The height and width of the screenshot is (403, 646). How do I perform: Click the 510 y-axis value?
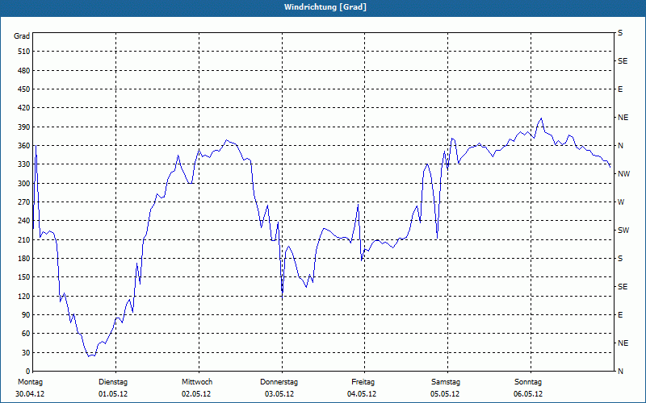[x=24, y=52]
